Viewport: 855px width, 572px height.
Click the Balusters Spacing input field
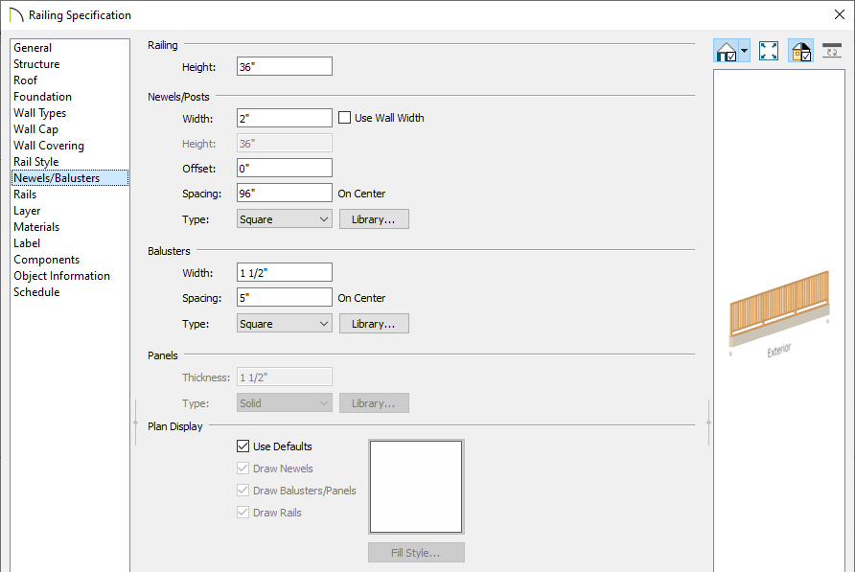(285, 298)
